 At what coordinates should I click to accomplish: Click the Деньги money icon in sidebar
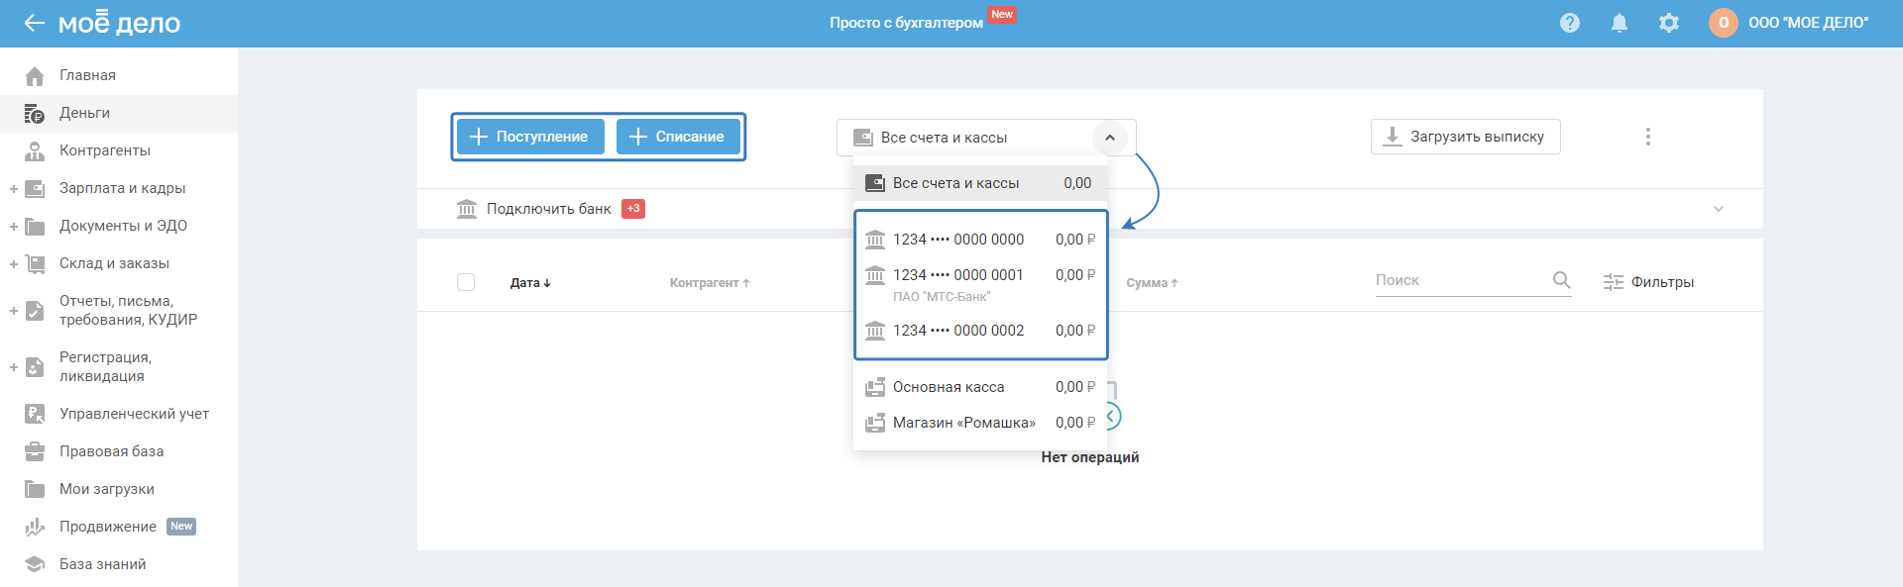coord(35,113)
